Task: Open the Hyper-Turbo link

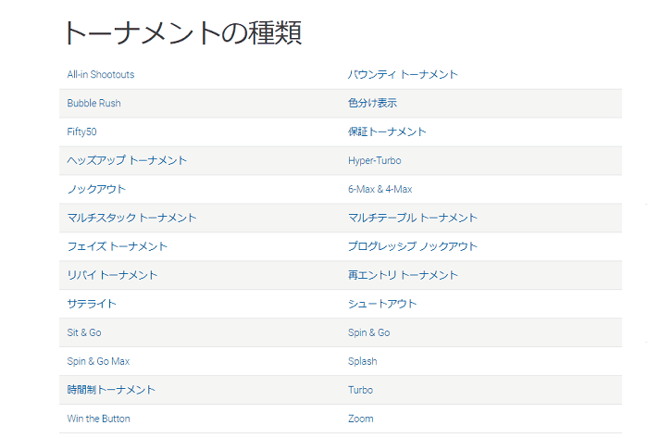Action: (x=374, y=160)
